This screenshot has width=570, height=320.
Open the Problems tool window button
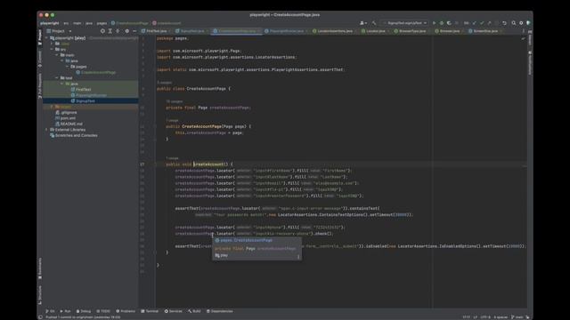126,311
